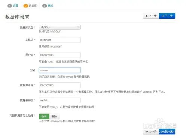Click the 数据表前缀 label
187x138 pixels.
pos(28,100)
